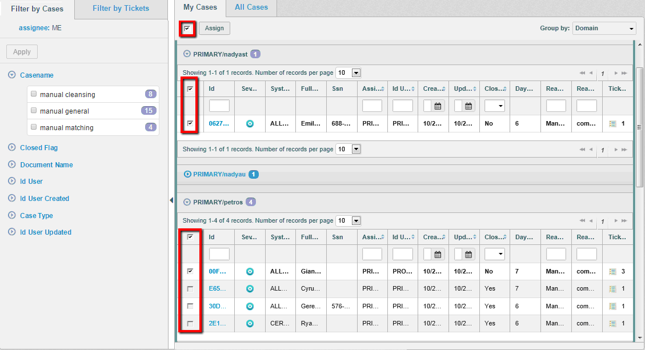This screenshot has width=645, height=350.
Task: Click severity icon for case E65
Action: tap(250, 289)
